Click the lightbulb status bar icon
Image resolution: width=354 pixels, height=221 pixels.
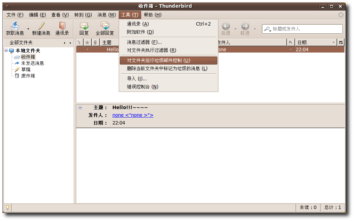pos(7,207)
